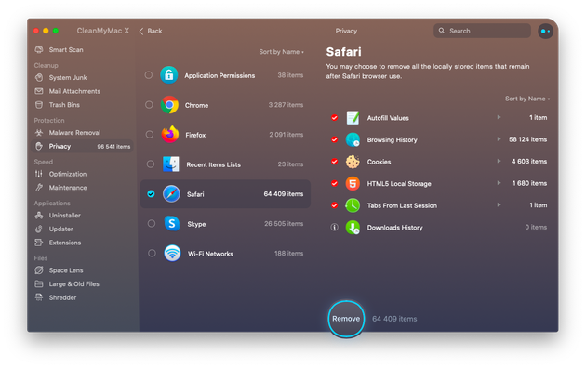Click Downloads History info icon
The height and width of the screenshot is (368, 586).
click(335, 227)
